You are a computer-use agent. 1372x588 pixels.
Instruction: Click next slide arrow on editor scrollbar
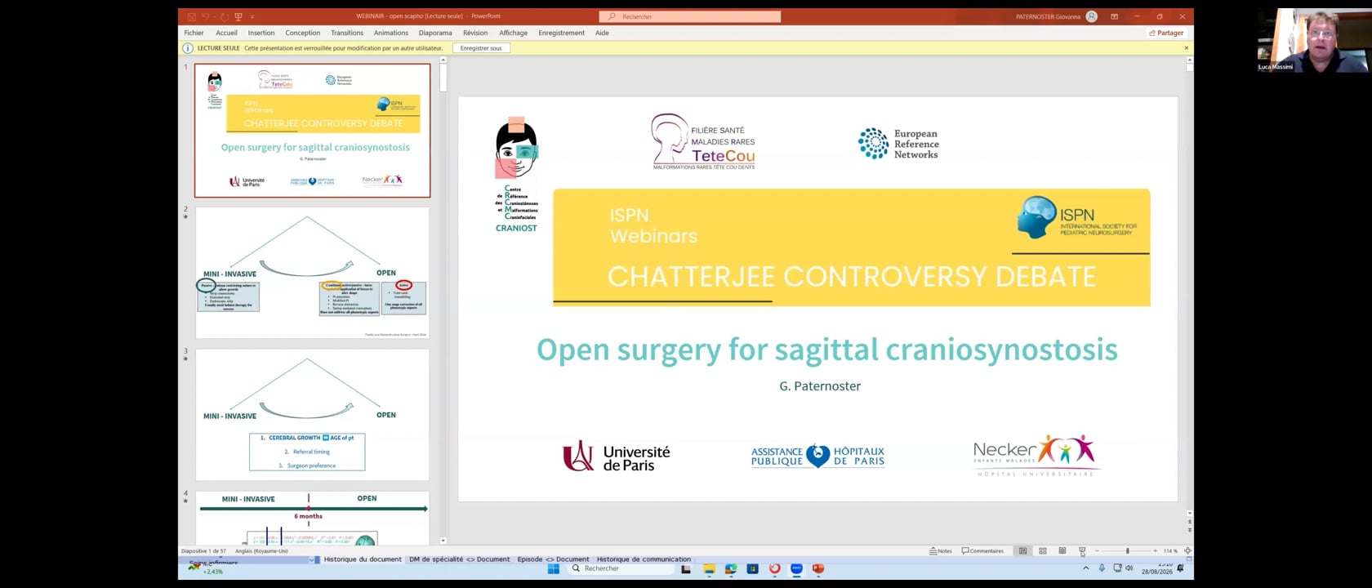pos(1189,530)
